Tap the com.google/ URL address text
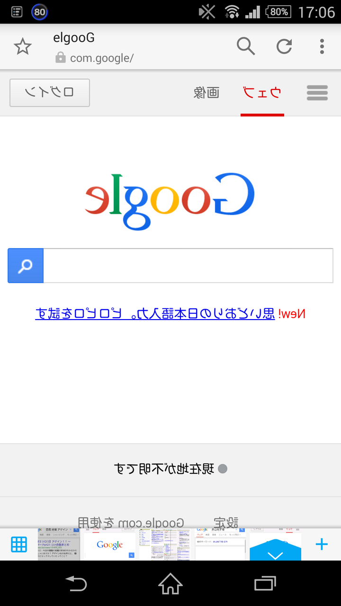 (x=102, y=58)
